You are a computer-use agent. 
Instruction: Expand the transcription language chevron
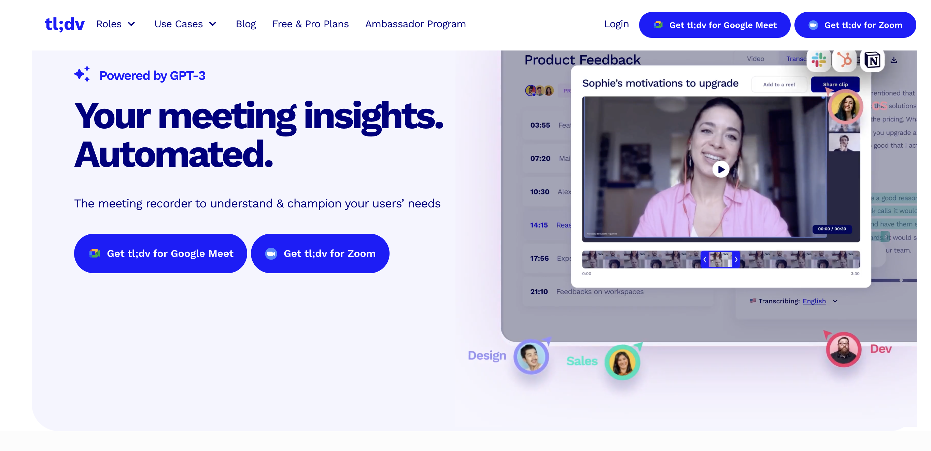835,301
